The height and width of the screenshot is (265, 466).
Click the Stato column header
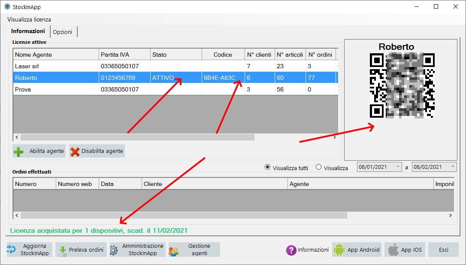176,55
